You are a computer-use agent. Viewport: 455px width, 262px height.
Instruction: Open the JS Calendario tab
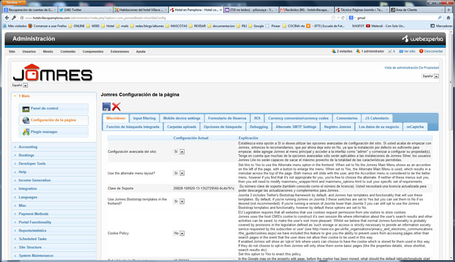coord(376,118)
